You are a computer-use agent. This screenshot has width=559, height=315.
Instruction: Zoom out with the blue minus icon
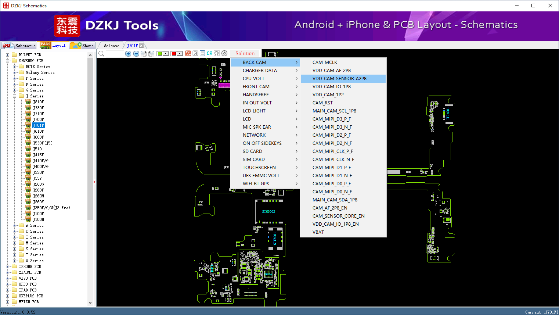(x=136, y=54)
